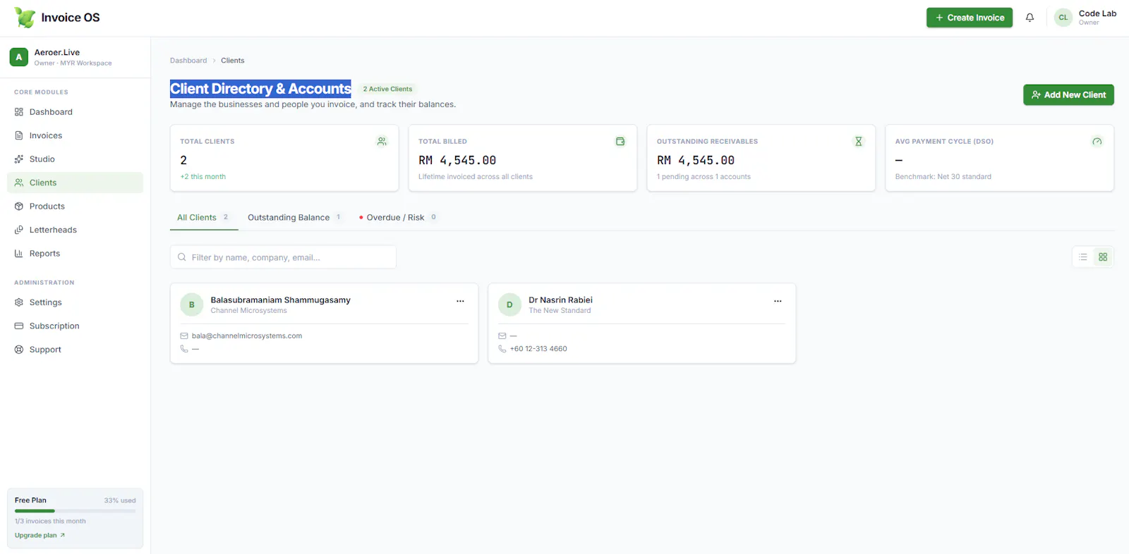The height and width of the screenshot is (554, 1129).
Task: Click the Outstanding Receivables hourglass icon
Action: click(x=859, y=142)
